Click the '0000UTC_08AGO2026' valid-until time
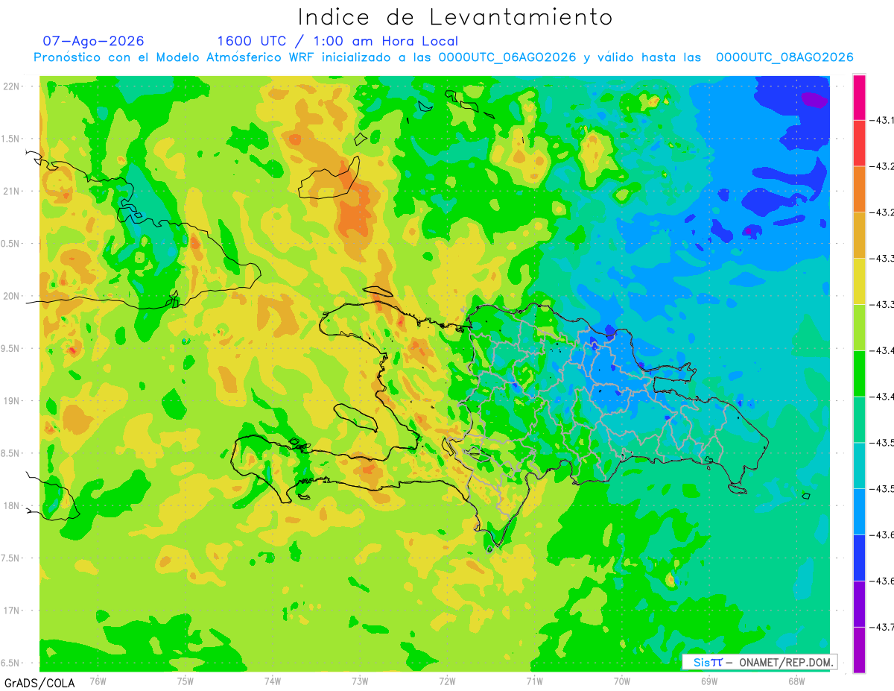894x691 pixels. click(784, 57)
